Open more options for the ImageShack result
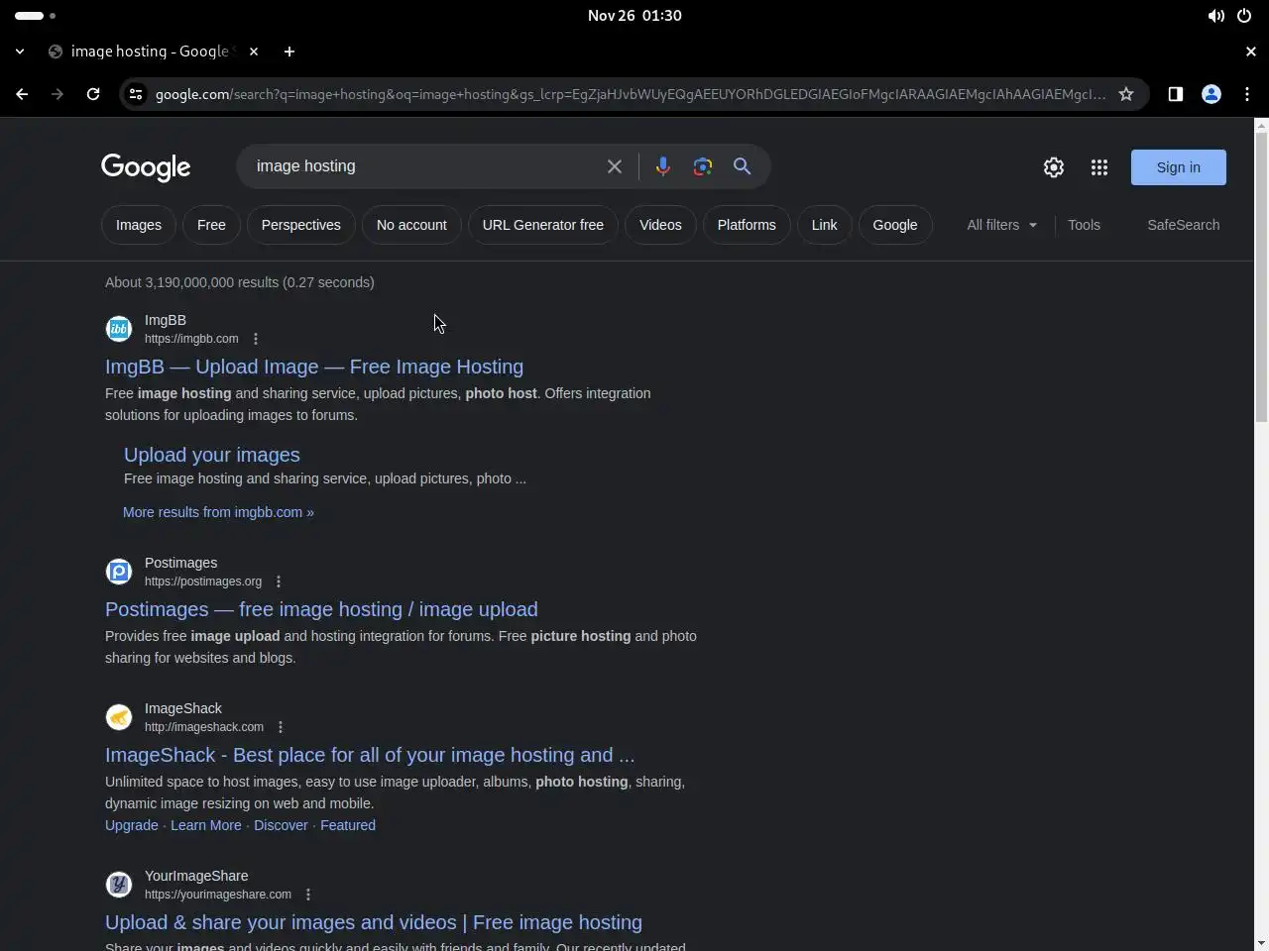This screenshot has height=951, width=1269. pos(281,727)
